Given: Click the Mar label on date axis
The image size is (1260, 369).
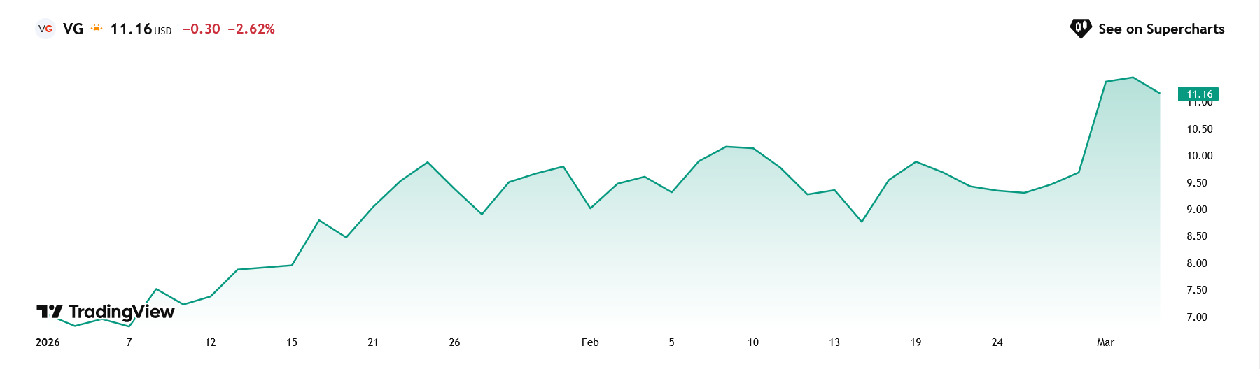Looking at the screenshot, I should point(1105,342).
